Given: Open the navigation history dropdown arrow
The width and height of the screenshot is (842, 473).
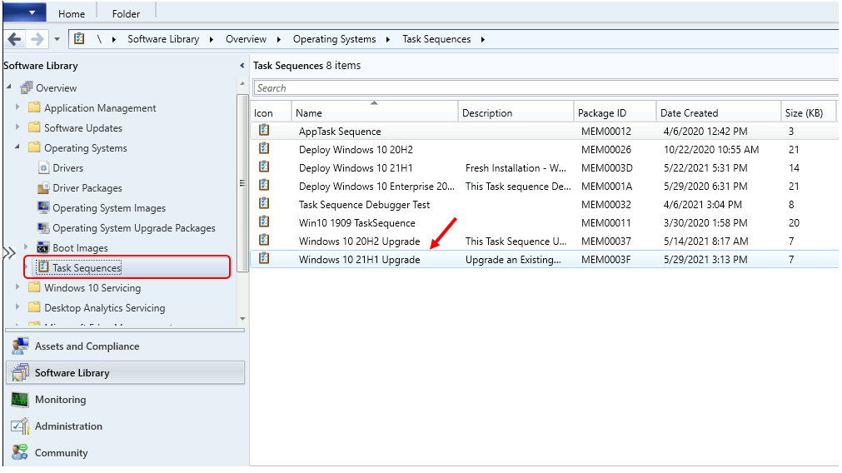Looking at the screenshot, I should pyautogui.click(x=57, y=39).
